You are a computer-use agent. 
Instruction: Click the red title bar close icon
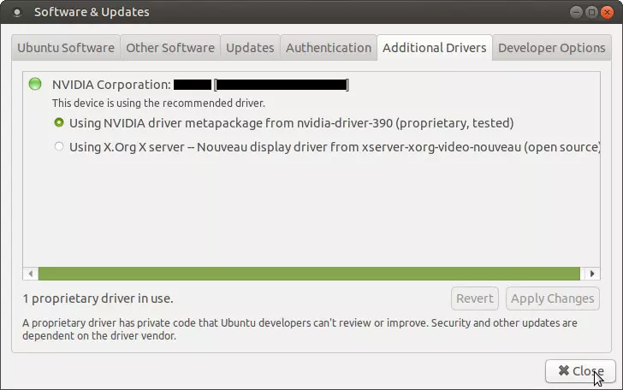(608, 12)
